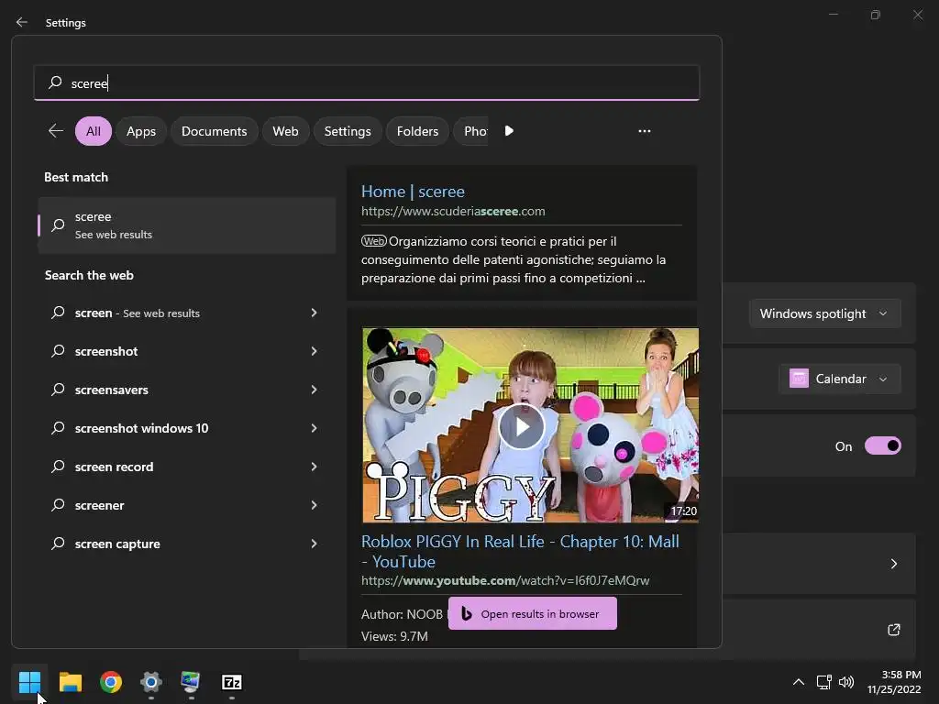The image size is (939, 704).
Task: Show more filter tabs with the arrow
Action: pyautogui.click(x=509, y=130)
